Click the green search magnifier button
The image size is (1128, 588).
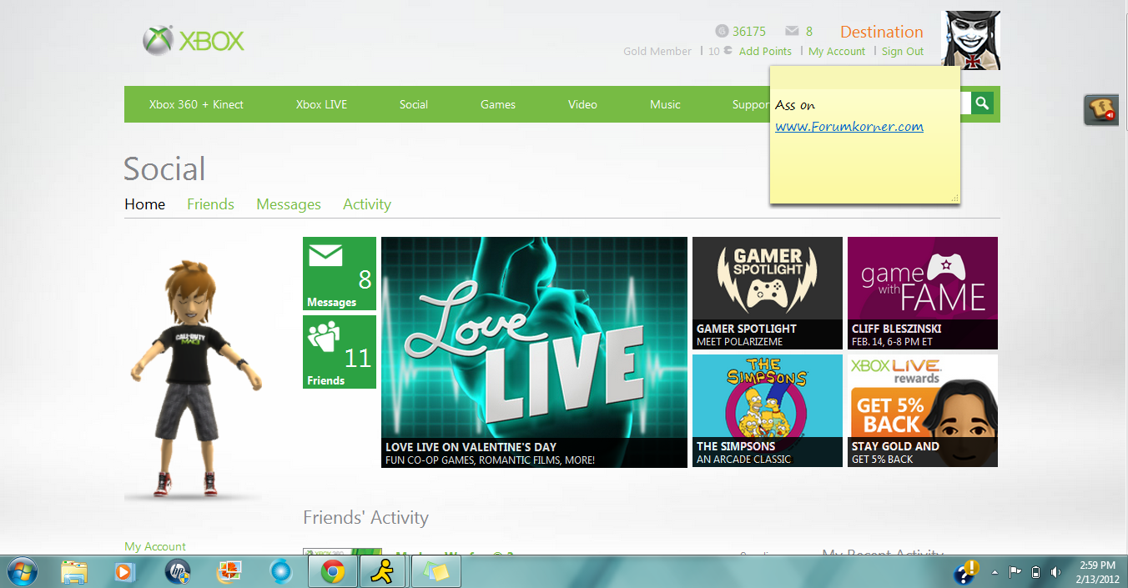(982, 103)
